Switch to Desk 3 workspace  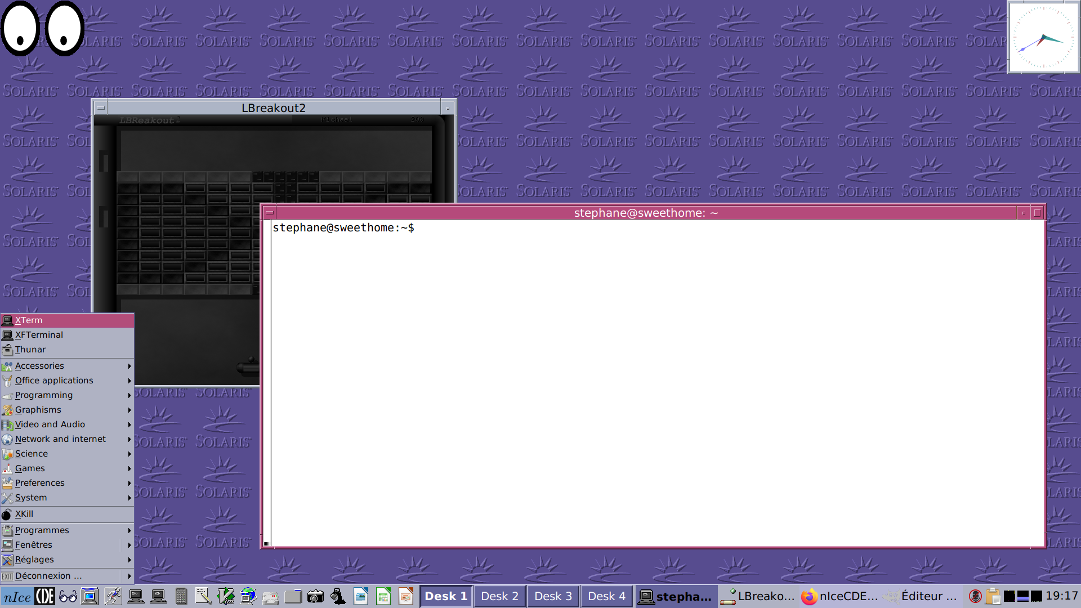pyautogui.click(x=553, y=596)
